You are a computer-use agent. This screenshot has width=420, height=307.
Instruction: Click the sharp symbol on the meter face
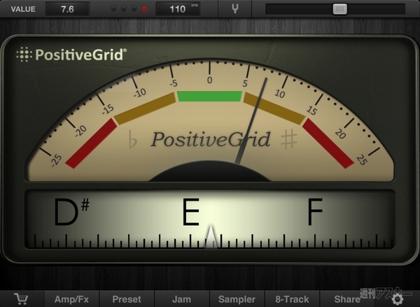pos(289,139)
